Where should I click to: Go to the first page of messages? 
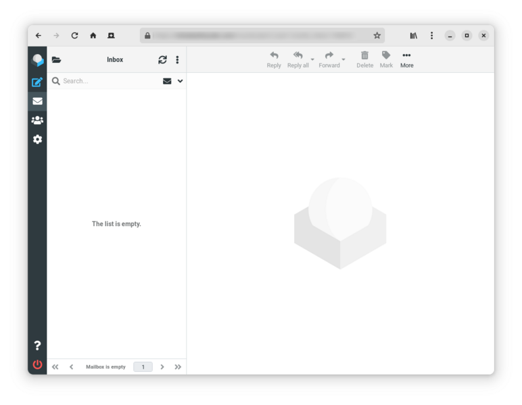(x=55, y=367)
